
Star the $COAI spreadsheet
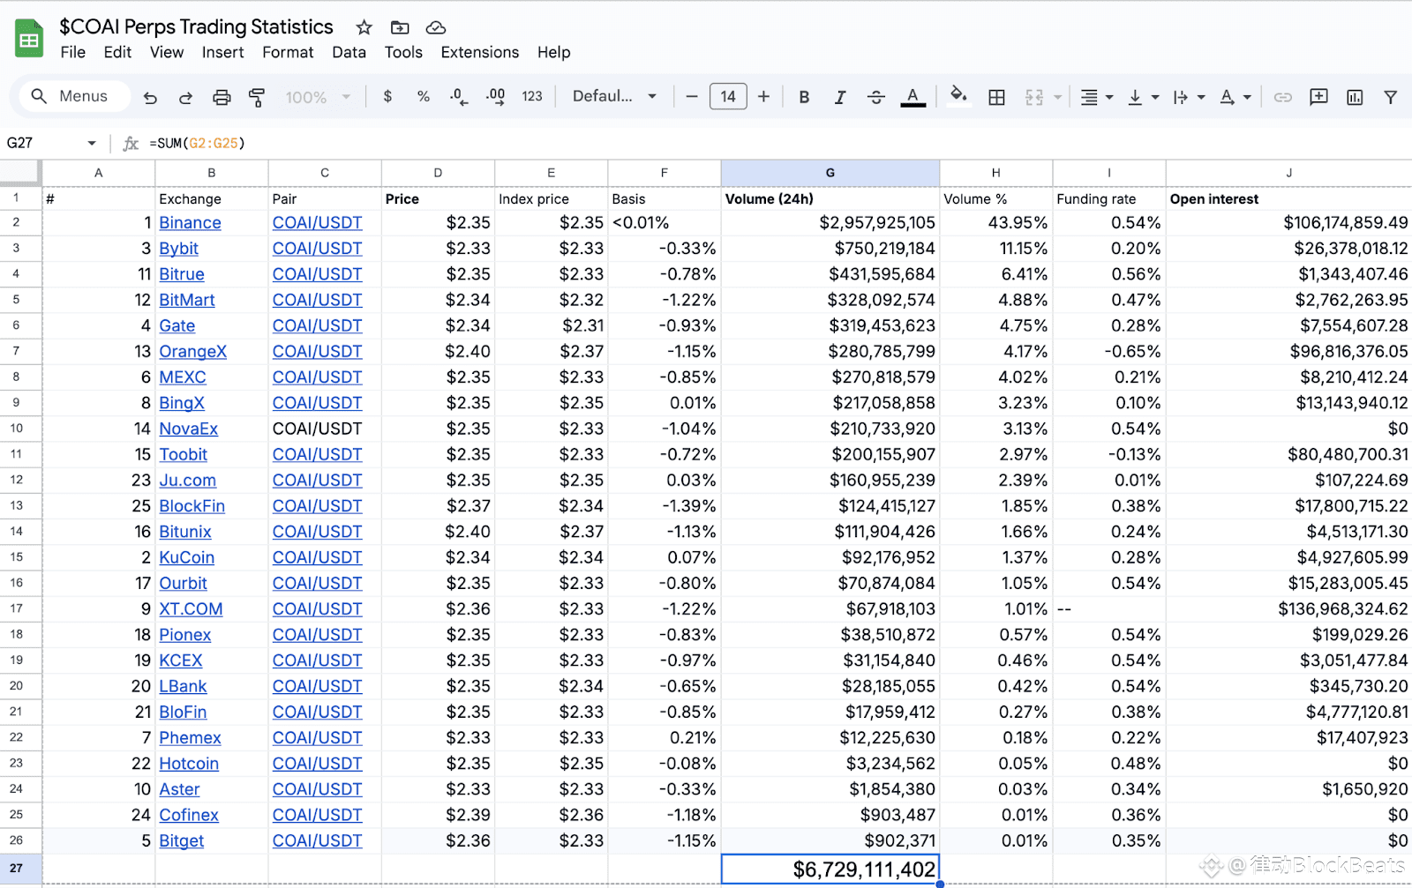coord(364,27)
